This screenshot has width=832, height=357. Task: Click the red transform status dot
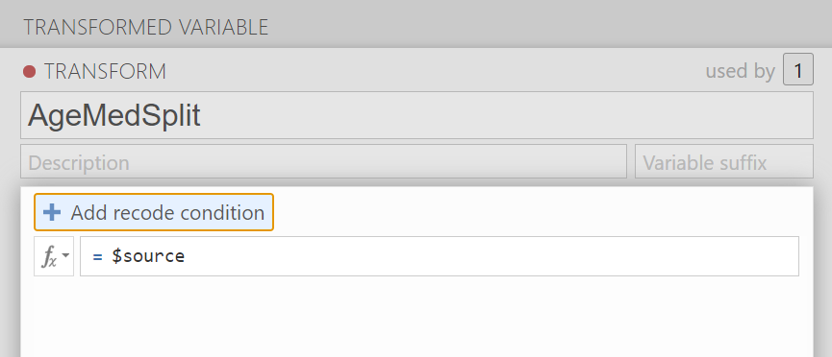tap(29, 72)
